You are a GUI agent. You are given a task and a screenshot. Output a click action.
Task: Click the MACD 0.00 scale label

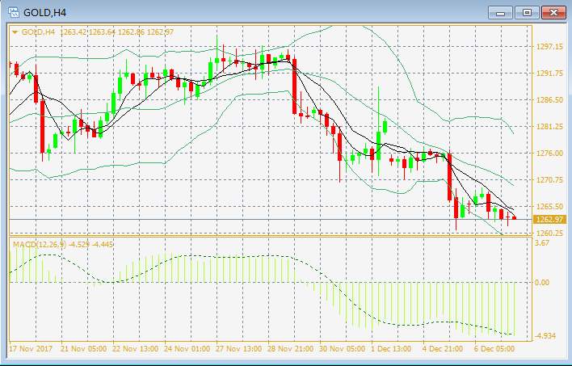(542, 283)
